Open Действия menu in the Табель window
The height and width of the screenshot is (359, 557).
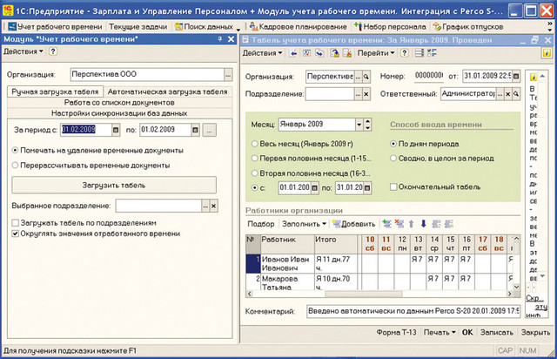(x=263, y=53)
